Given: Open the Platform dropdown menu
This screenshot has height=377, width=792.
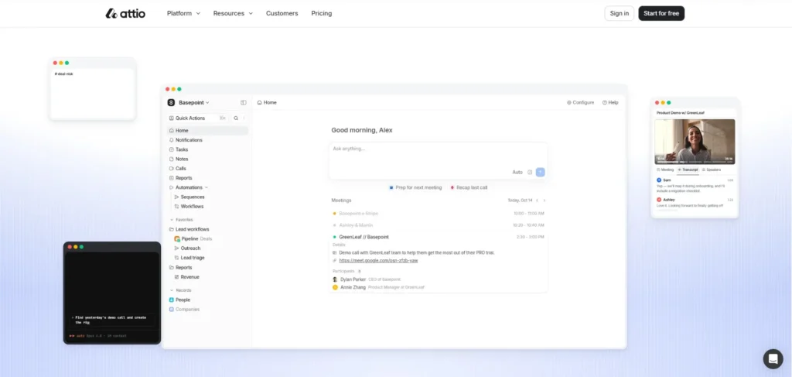Looking at the screenshot, I should click(x=183, y=14).
